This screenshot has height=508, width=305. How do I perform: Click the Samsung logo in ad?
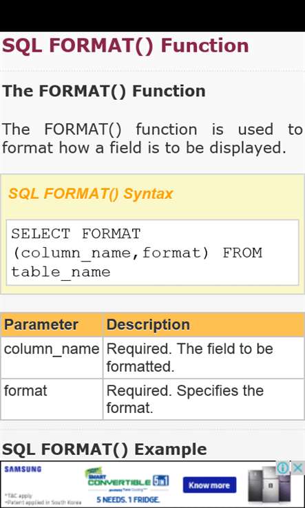[x=23, y=469]
